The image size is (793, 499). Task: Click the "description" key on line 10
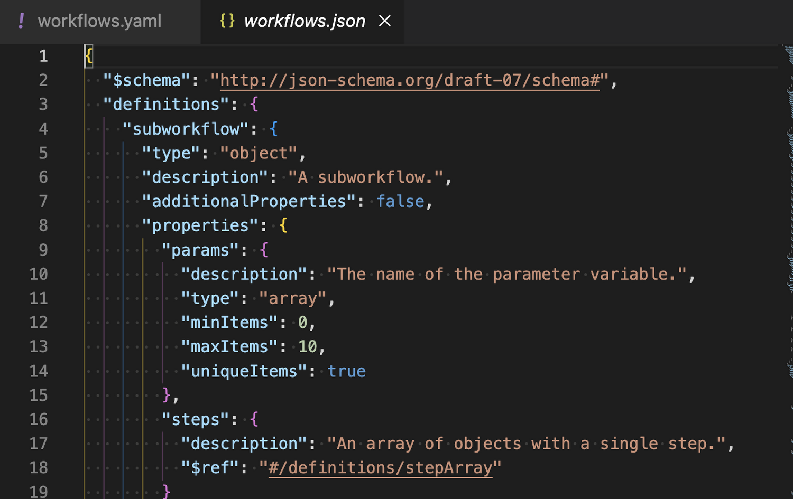coord(244,274)
